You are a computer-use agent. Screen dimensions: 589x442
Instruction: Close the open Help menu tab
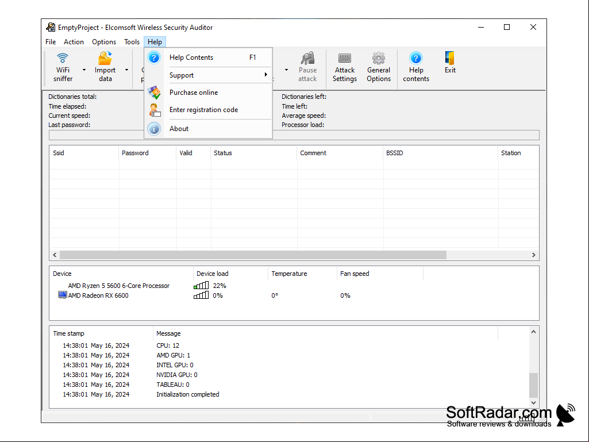[155, 42]
